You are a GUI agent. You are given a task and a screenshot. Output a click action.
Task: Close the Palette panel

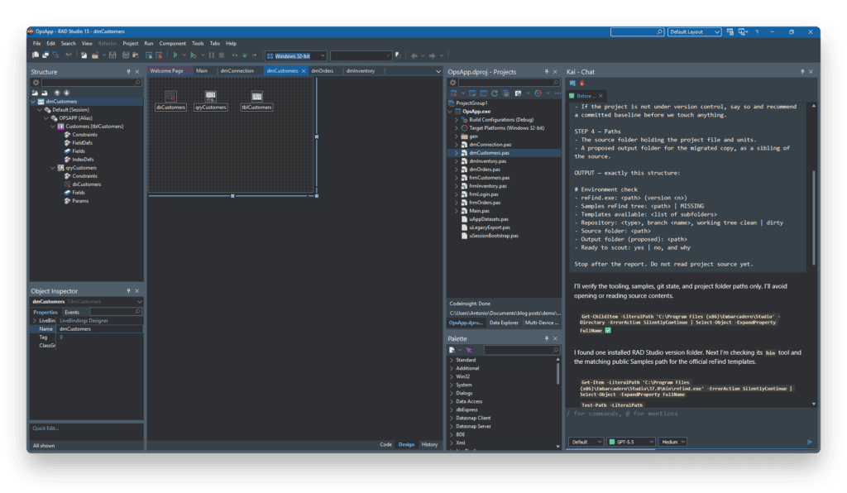point(555,338)
